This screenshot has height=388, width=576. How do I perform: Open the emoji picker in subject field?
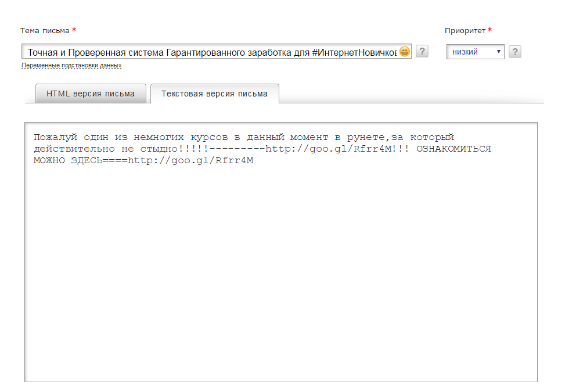click(x=405, y=52)
